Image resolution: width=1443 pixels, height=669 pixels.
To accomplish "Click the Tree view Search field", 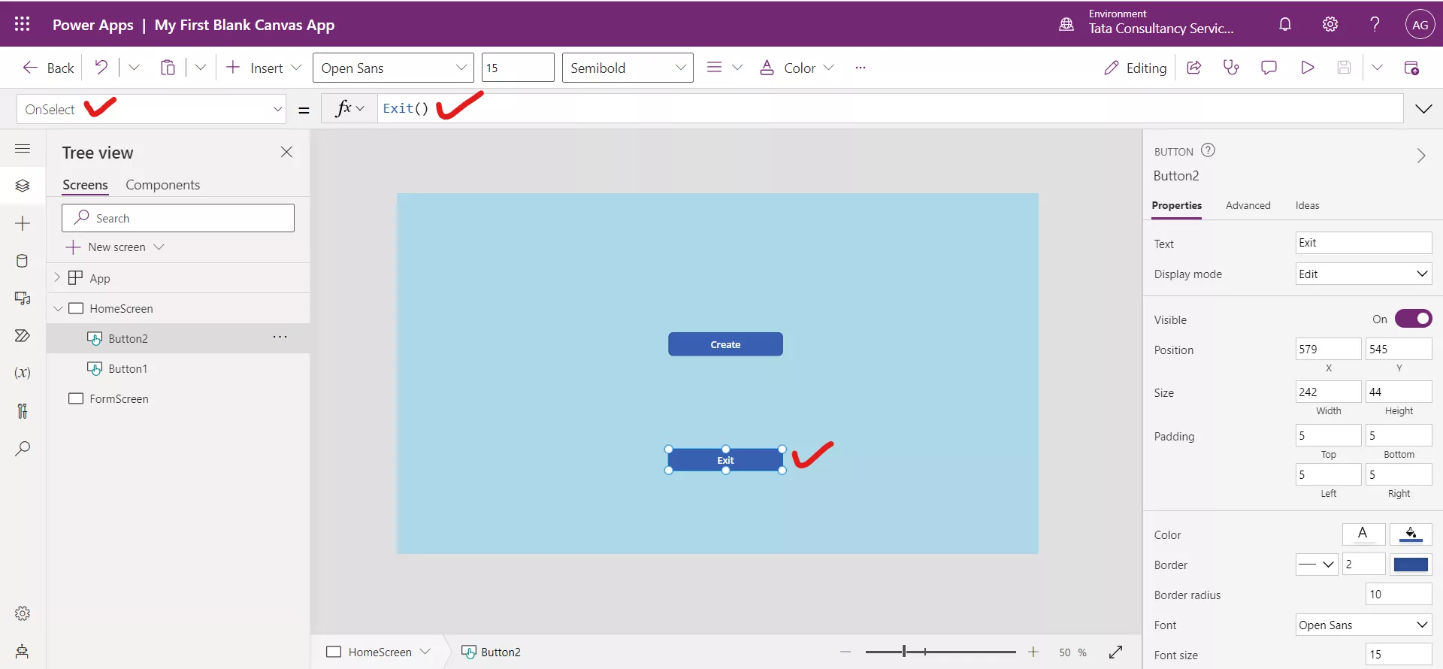I will point(178,218).
